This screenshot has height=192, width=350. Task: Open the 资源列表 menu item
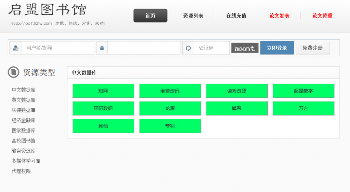click(x=193, y=16)
